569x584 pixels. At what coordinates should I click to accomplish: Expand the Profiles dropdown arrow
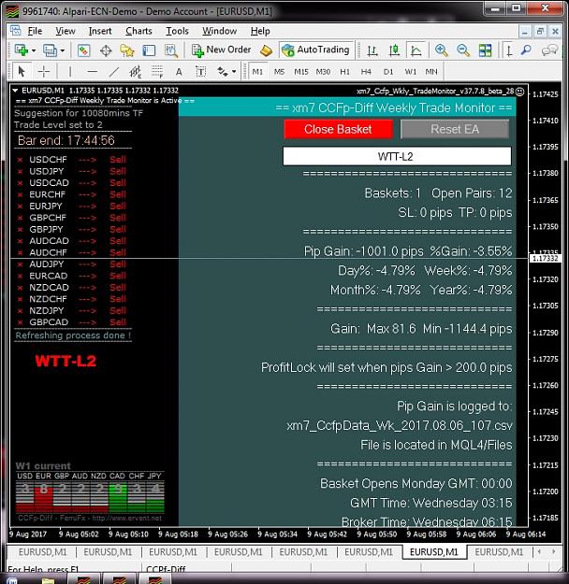[63, 50]
